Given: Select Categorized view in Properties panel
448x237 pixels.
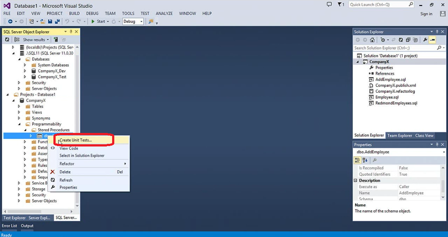Looking at the screenshot, I should [x=357, y=160].
